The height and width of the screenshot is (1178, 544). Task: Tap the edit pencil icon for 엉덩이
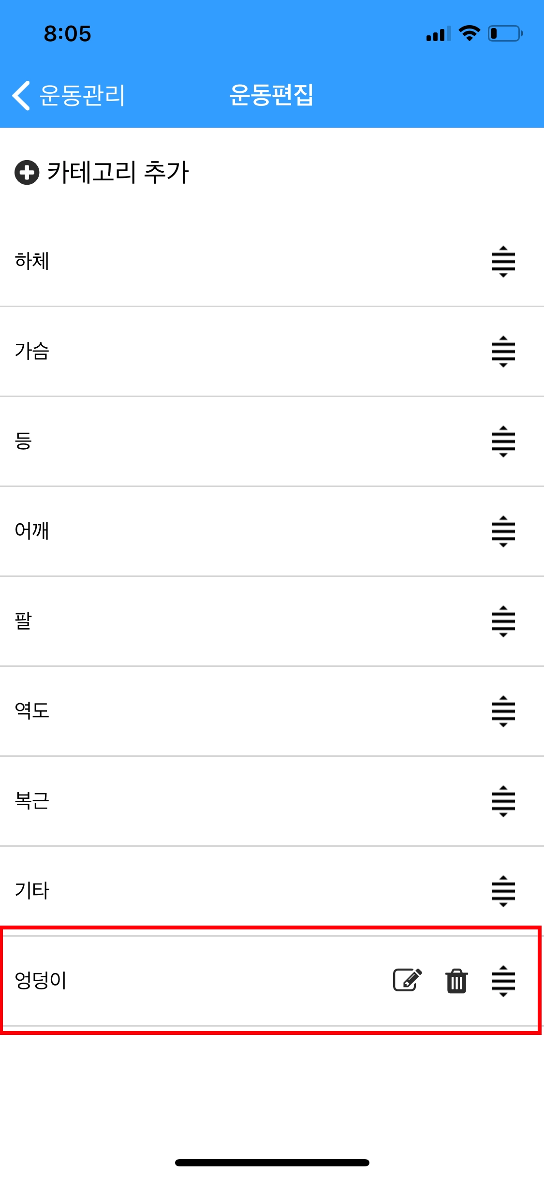tap(407, 980)
